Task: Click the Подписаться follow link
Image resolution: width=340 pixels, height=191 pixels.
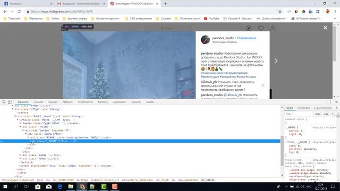Action: tap(246, 38)
